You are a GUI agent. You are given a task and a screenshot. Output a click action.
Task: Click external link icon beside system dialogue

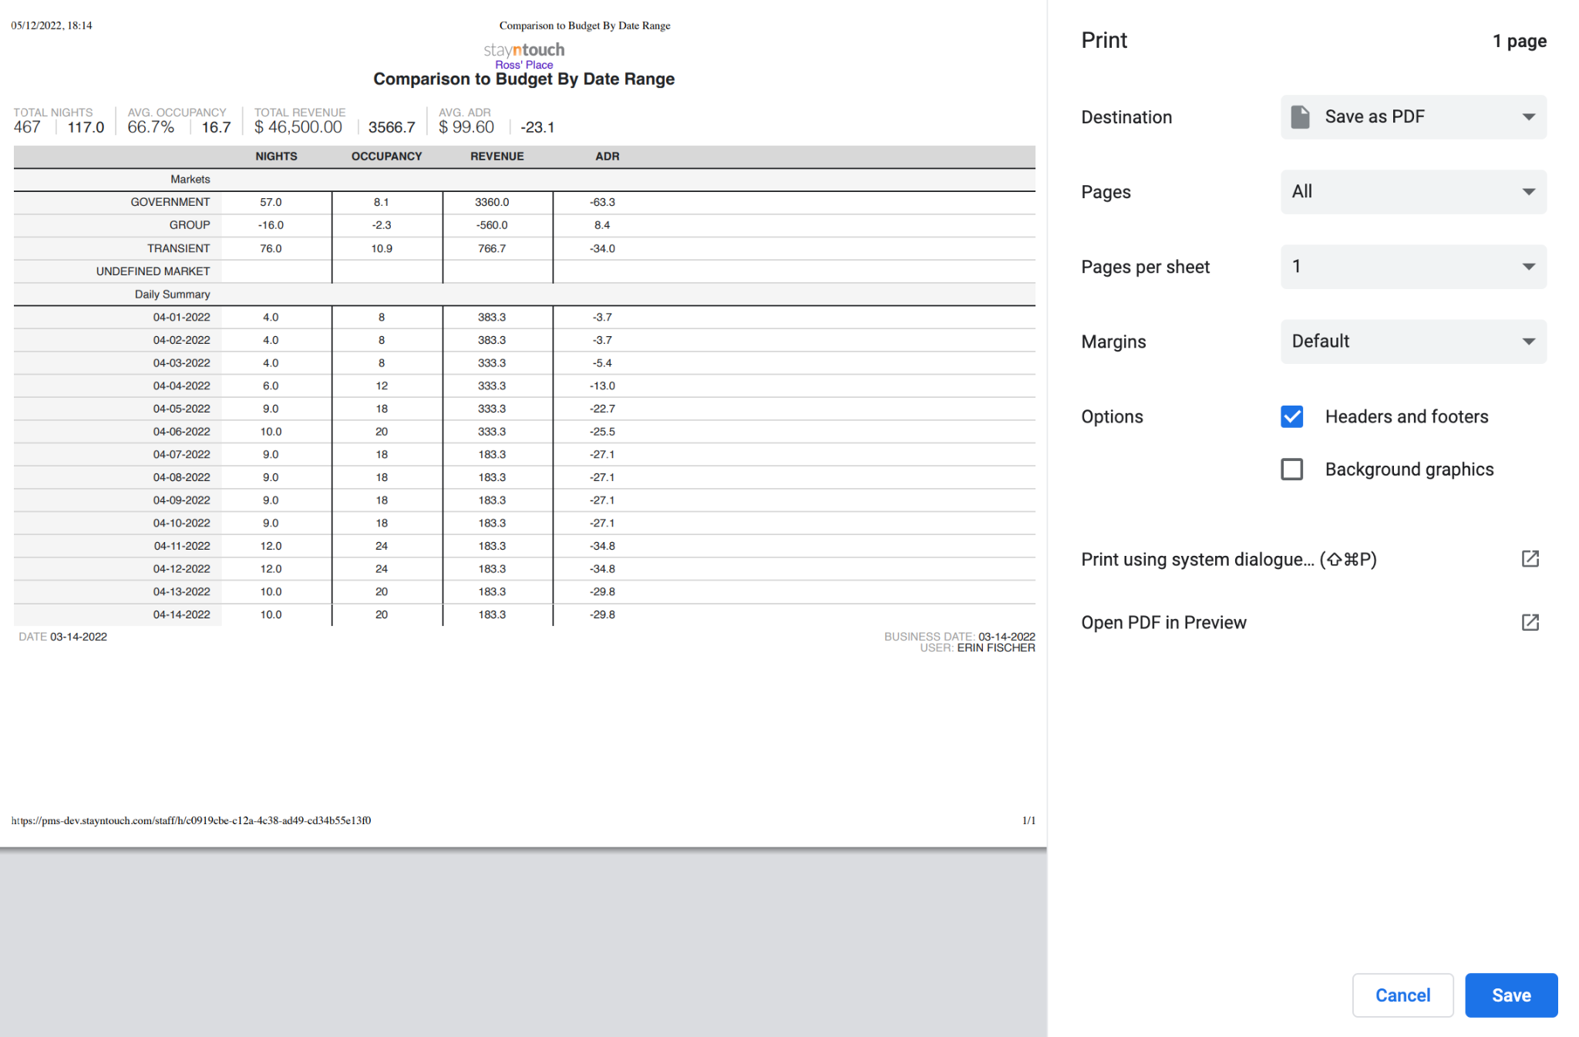click(x=1530, y=559)
